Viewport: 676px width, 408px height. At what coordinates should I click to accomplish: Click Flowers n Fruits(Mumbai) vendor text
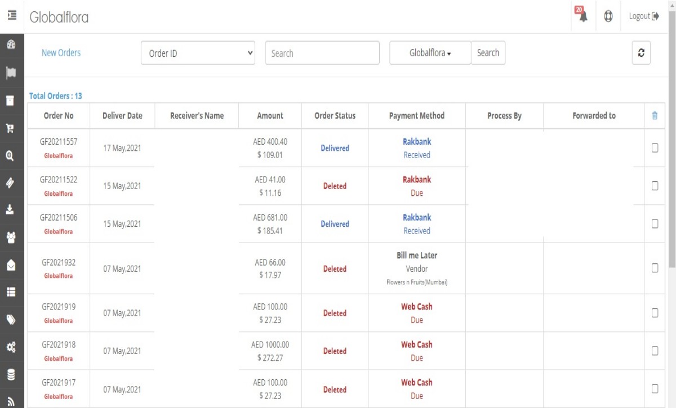(x=417, y=283)
